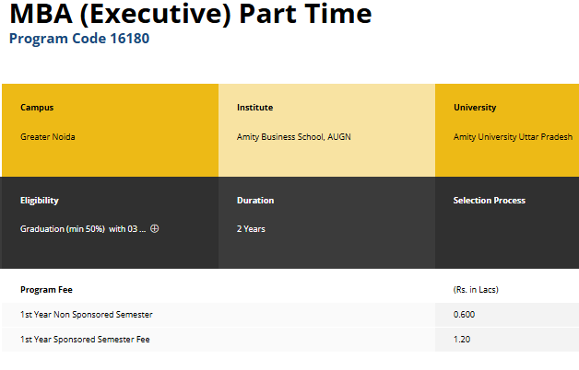Click the Eligibility heading
Screen dimensions: 579x370
click(x=40, y=201)
